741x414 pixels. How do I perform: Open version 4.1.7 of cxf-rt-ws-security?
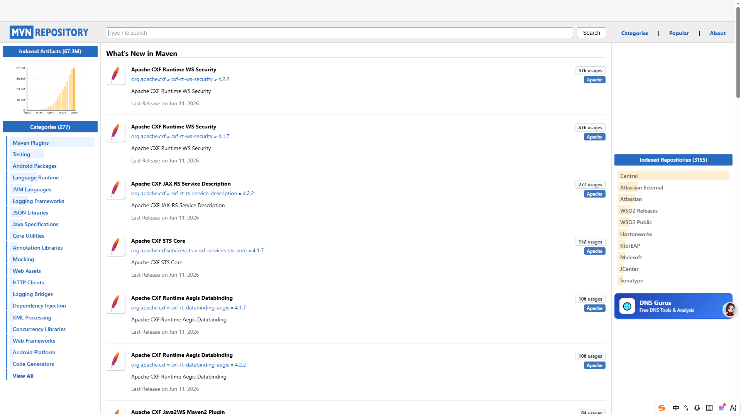point(223,136)
